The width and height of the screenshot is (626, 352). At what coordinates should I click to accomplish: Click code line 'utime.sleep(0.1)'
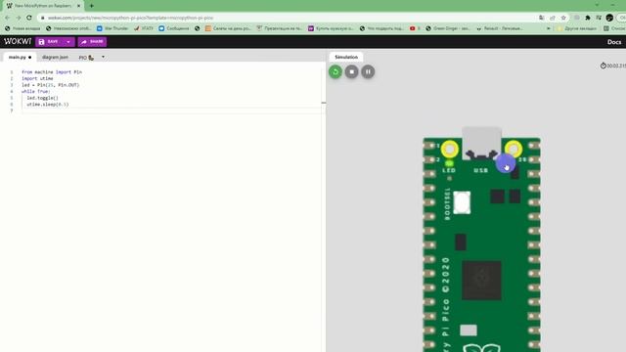pyautogui.click(x=48, y=105)
